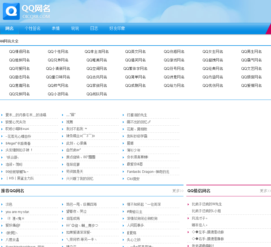Go to QQ女生网名 category
The image size is (271, 247).
pos(213,51)
